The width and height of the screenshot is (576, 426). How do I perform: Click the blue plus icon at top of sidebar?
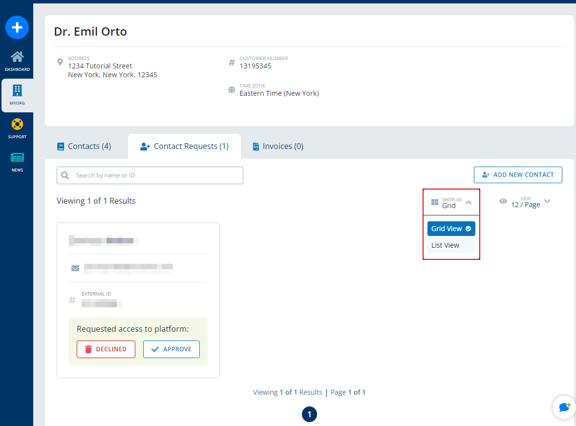point(17,27)
